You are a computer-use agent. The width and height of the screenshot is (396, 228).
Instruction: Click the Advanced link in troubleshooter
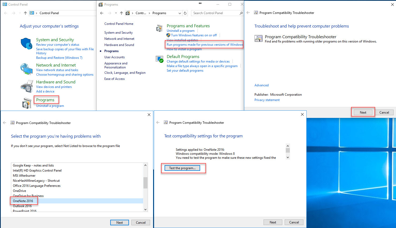[261, 85]
